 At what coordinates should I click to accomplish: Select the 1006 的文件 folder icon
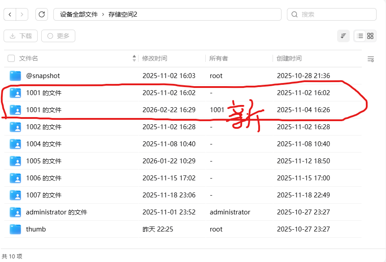15,178
